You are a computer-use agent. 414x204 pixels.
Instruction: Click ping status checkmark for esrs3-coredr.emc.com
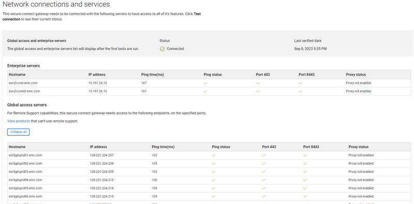click(205, 91)
